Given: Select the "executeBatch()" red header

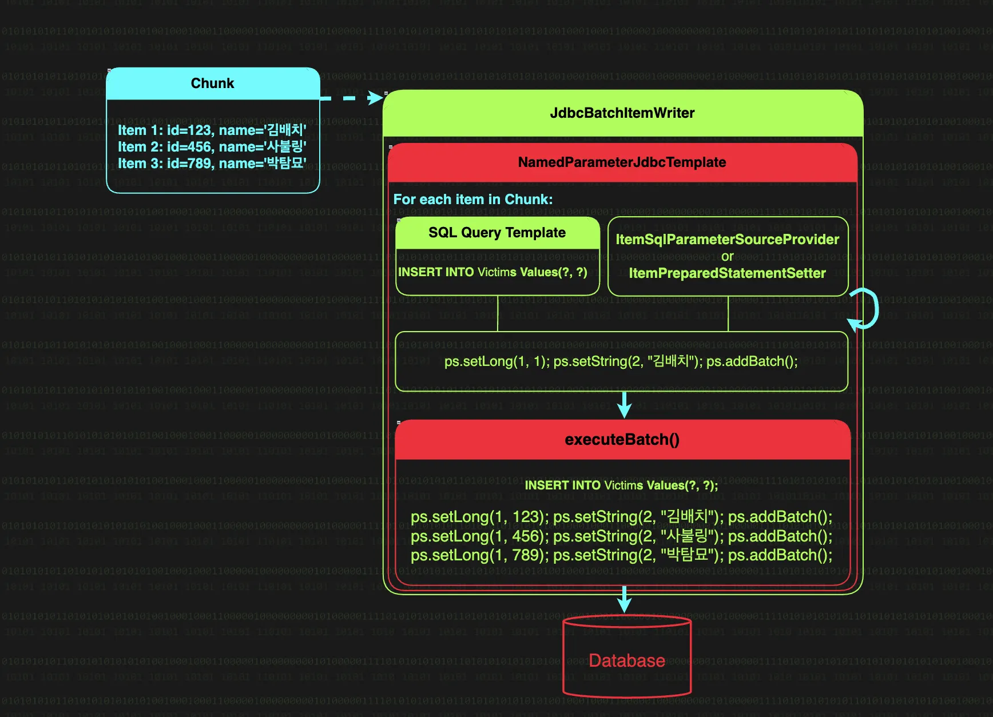Looking at the screenshot, I should coord(622,440).
